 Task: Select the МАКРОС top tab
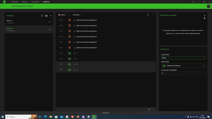click(46, 2)
